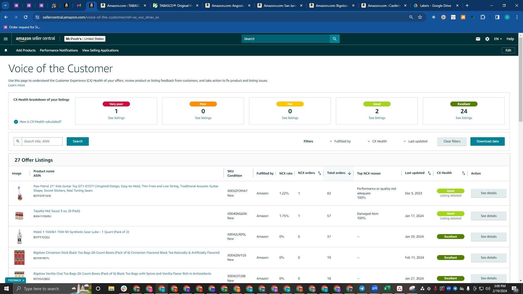Open See listings under Excellent
The image size is (523, 294).
464,118
